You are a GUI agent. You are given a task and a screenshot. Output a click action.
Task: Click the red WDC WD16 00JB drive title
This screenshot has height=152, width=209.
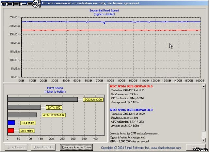coord(131,86)
